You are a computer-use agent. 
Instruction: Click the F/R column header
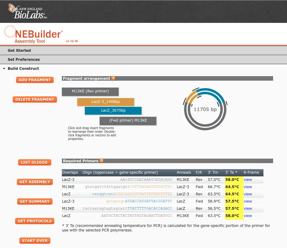click(x=199, y=172)
